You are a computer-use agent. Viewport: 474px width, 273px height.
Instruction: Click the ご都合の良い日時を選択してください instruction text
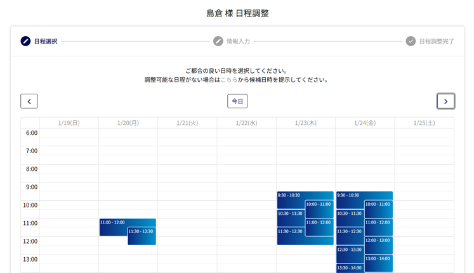pos(237,71)
